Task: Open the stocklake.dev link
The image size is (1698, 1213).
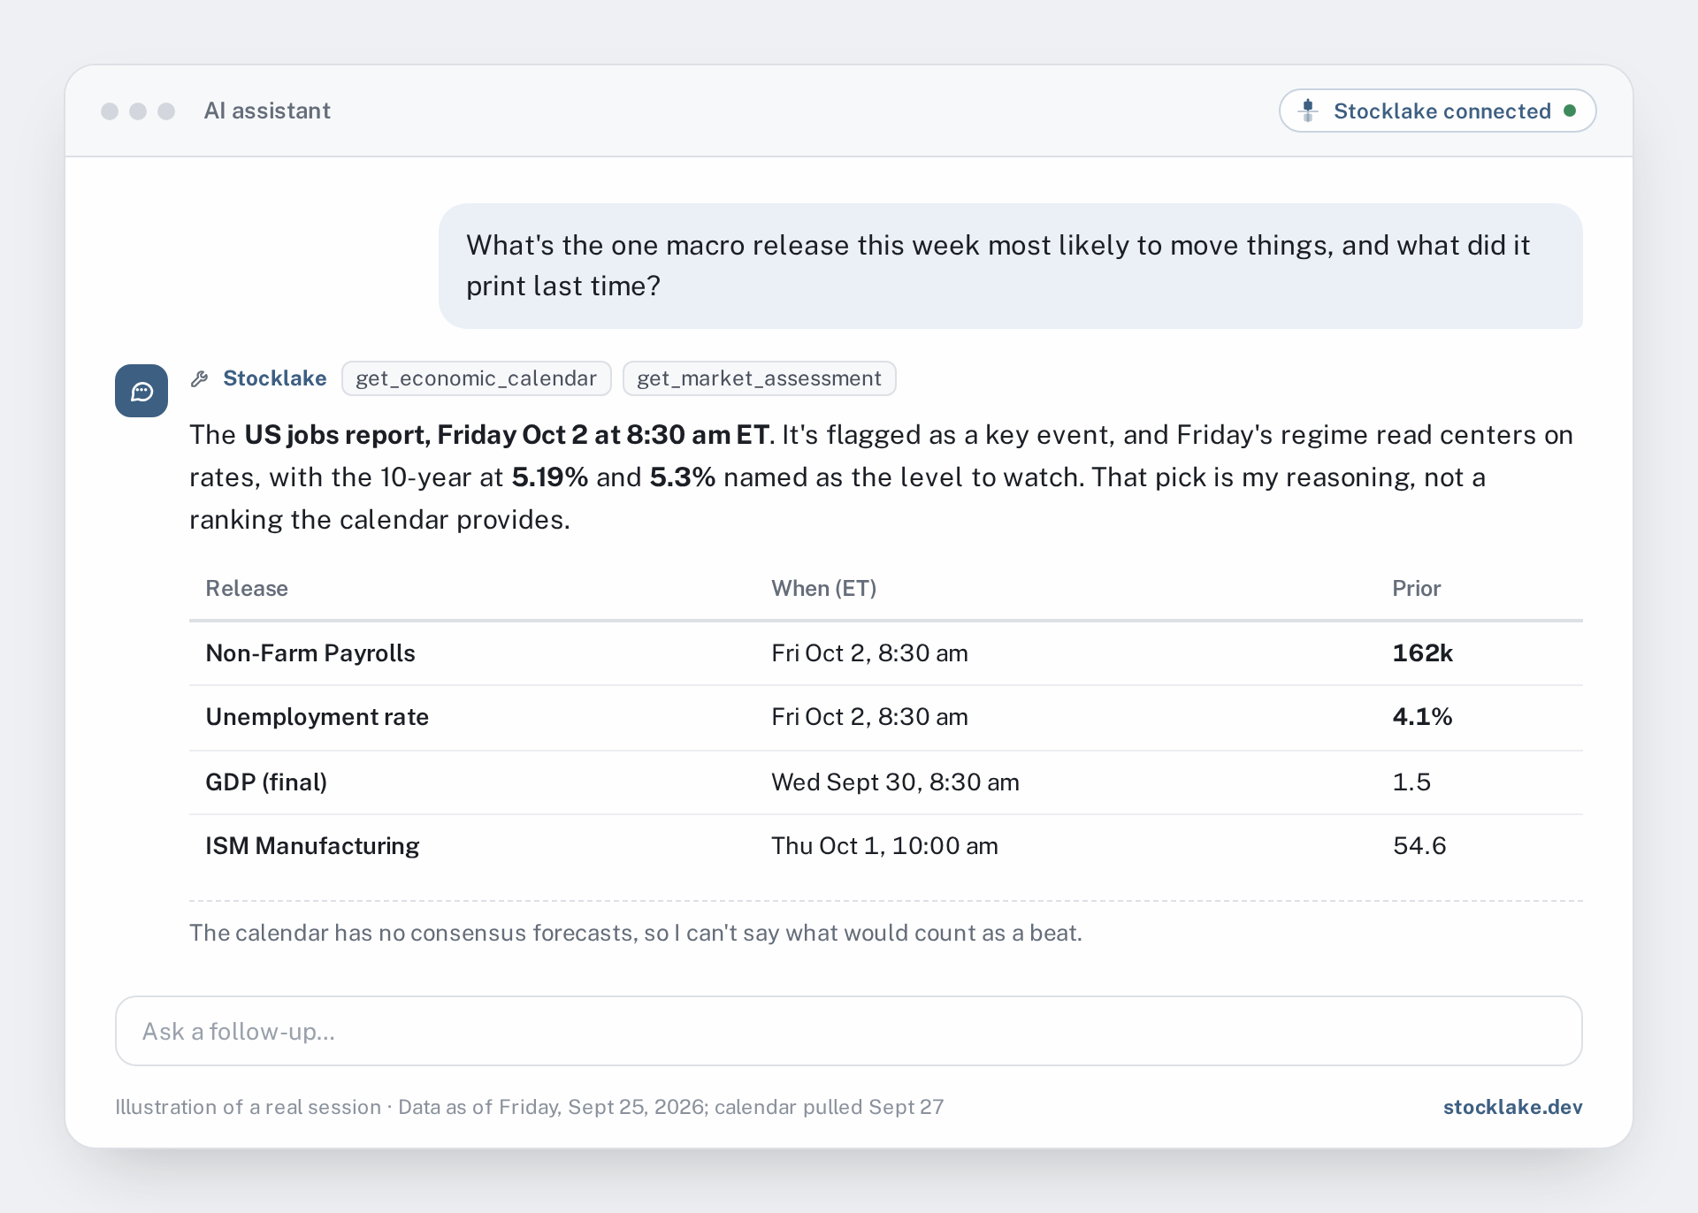Action: click(x=1512, y=1107)
